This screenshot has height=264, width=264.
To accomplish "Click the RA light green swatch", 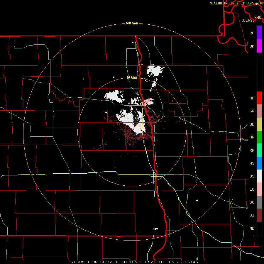I will (259, 150).
